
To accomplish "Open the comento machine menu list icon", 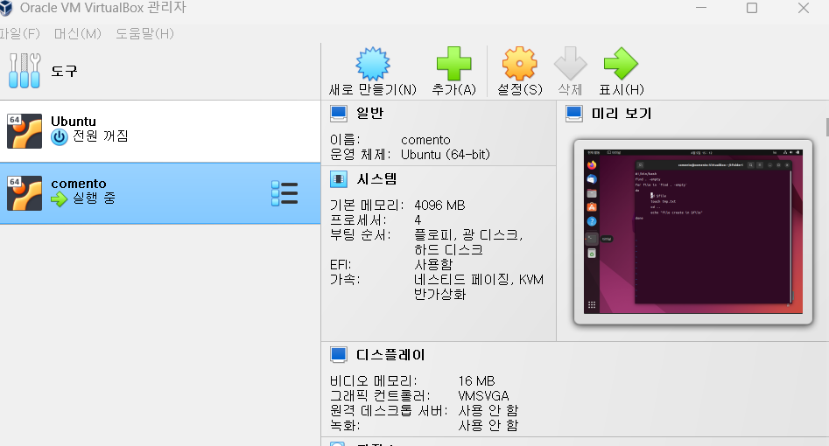I will coord(285,193).
